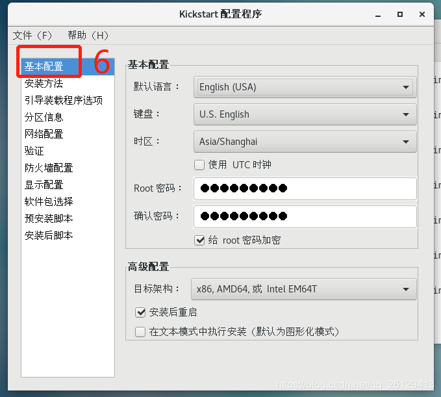Select 安装后脚本 in the sidebar
This screenshot has height=397, width=441.
coord(68,235)
